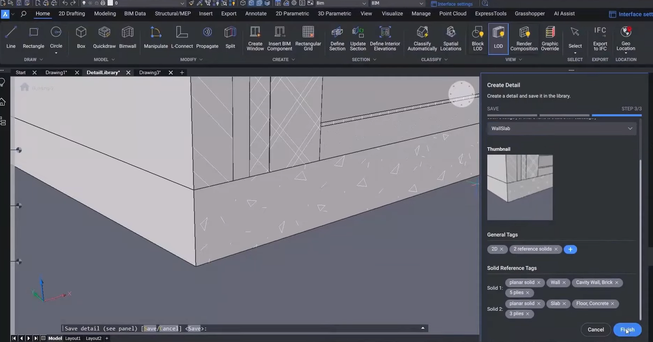The width and height of the screenshot is (653, 342).
Task: Open the BIM workspace dropdown
Action: pos(397,4)
